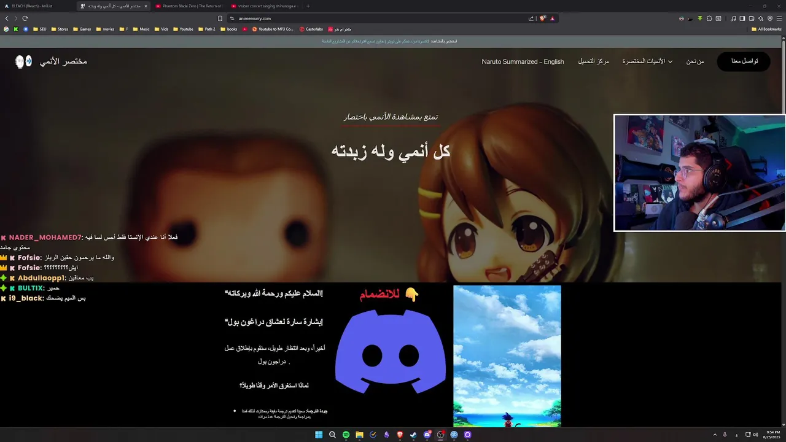Open File Explorer from the taskbar
Image resolution: width=786 pixels, height=442 pixels.
click(359, 435)
